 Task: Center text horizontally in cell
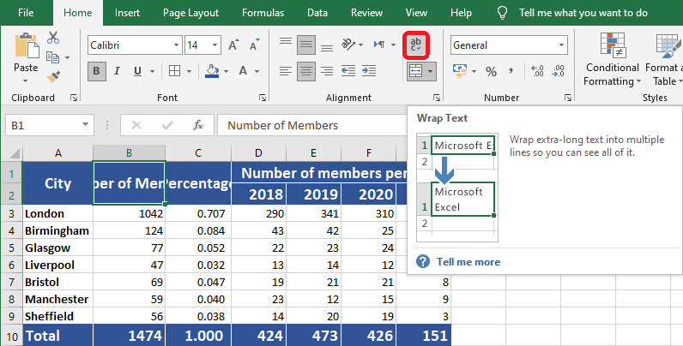coord(306,71)
